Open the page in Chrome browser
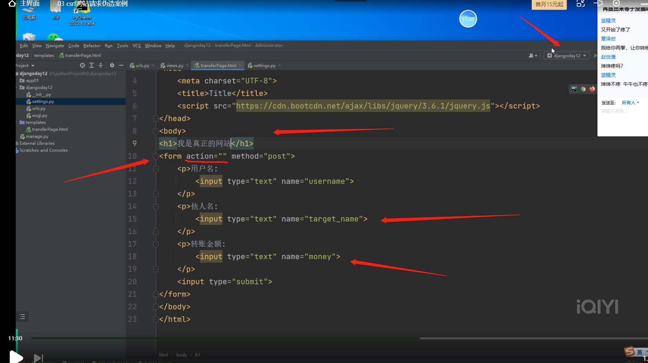Viewport: 648px width, 363px height. [x=583, y=89]
